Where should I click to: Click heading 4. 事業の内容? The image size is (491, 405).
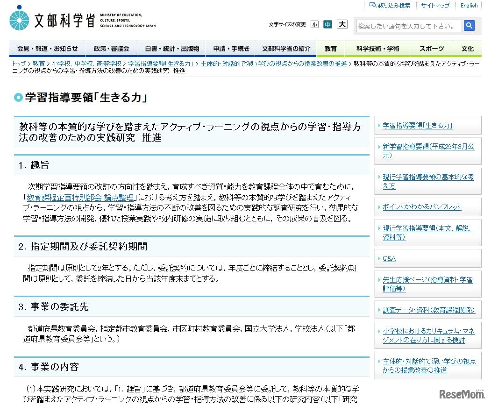point(49,367)
